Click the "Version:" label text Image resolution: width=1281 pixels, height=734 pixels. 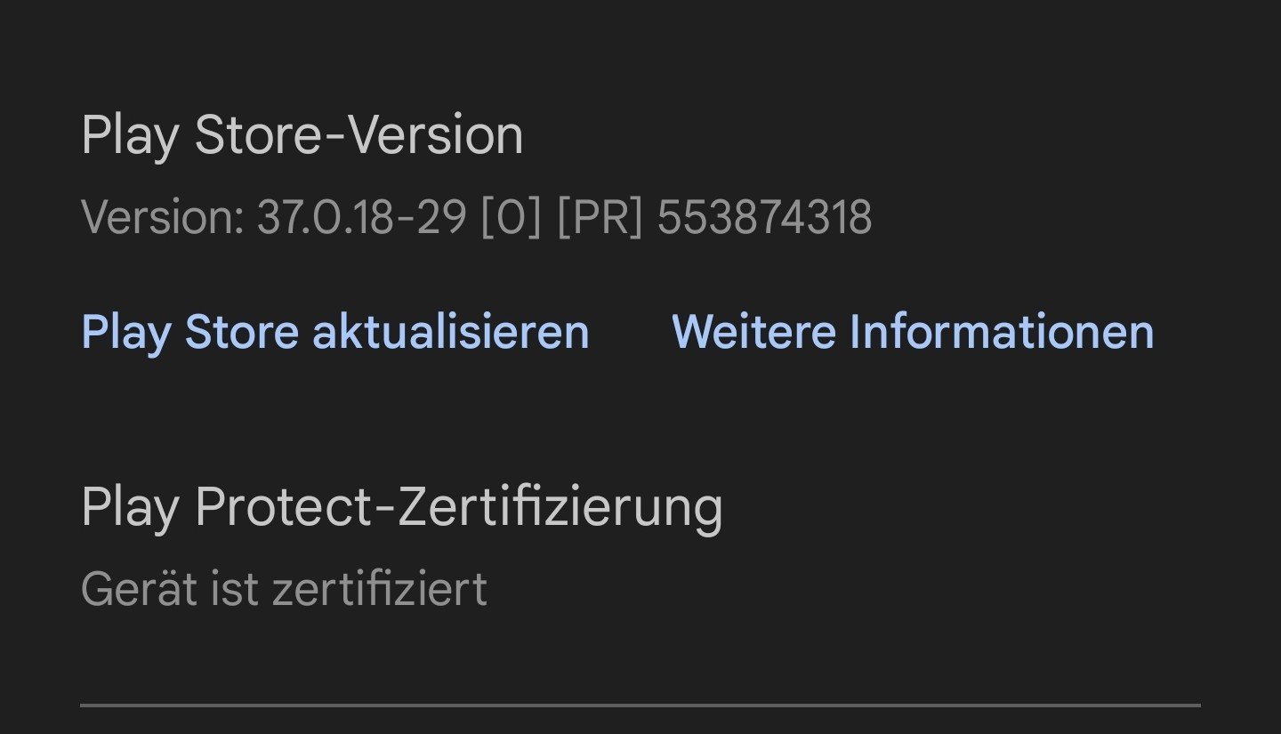162,217
